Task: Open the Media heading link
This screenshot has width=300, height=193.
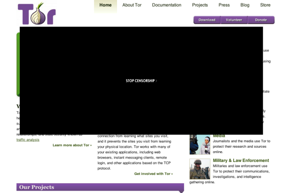Action: [x=219, y=136]
